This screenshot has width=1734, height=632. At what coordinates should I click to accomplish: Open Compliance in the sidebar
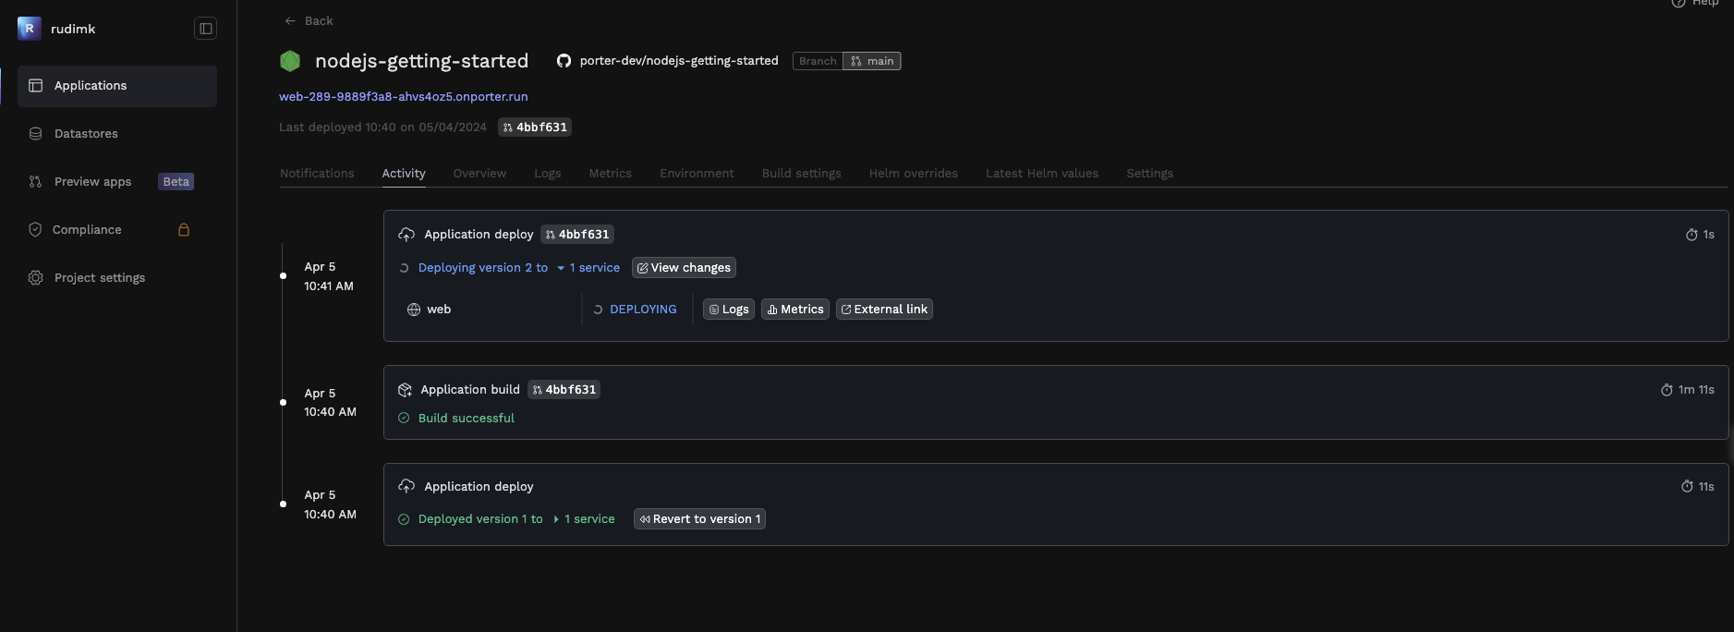[117, 230]
